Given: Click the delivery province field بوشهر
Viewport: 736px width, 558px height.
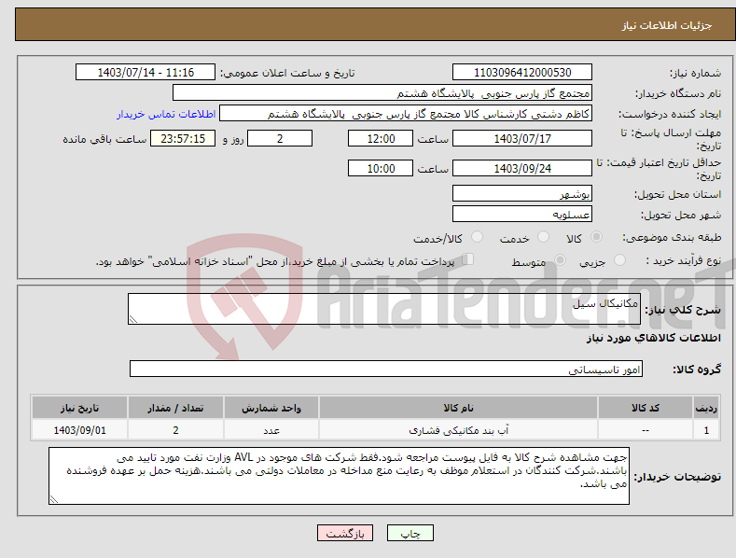Looking at the screenshot, I should (x=522, y=193).
